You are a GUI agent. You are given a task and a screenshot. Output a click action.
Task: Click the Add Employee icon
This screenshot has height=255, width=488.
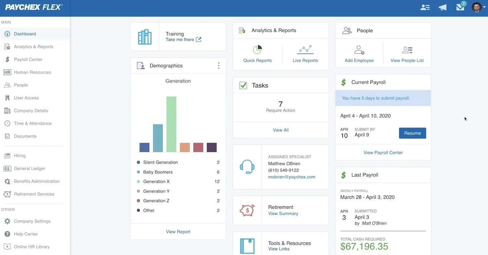click(359, 50)
